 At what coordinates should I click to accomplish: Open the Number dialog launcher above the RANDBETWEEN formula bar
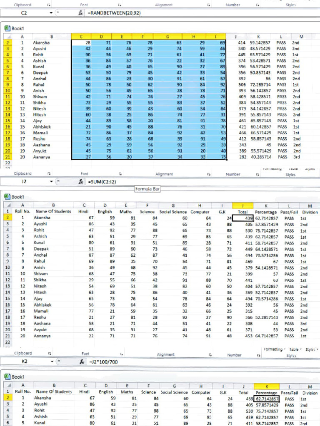(257, 5)
